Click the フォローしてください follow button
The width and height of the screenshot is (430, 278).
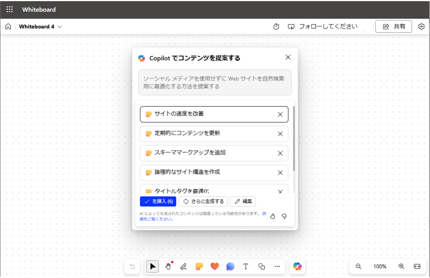(x=322, y=26)
